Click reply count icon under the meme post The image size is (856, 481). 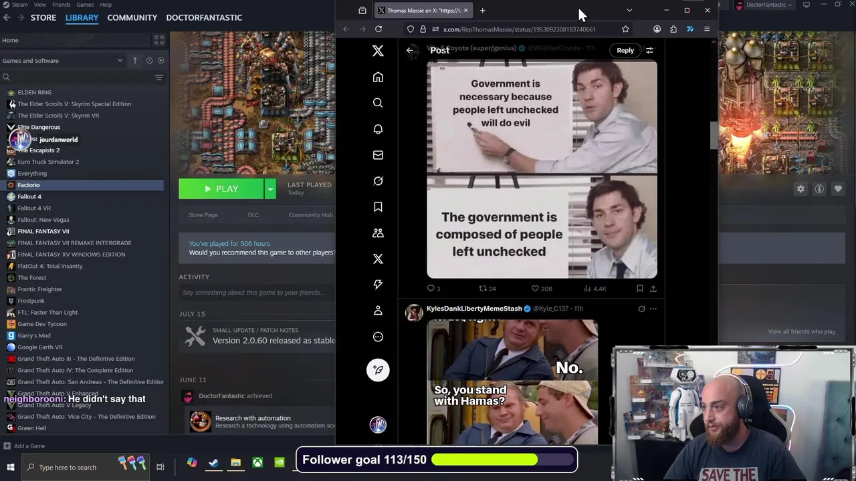pos(431,289)
